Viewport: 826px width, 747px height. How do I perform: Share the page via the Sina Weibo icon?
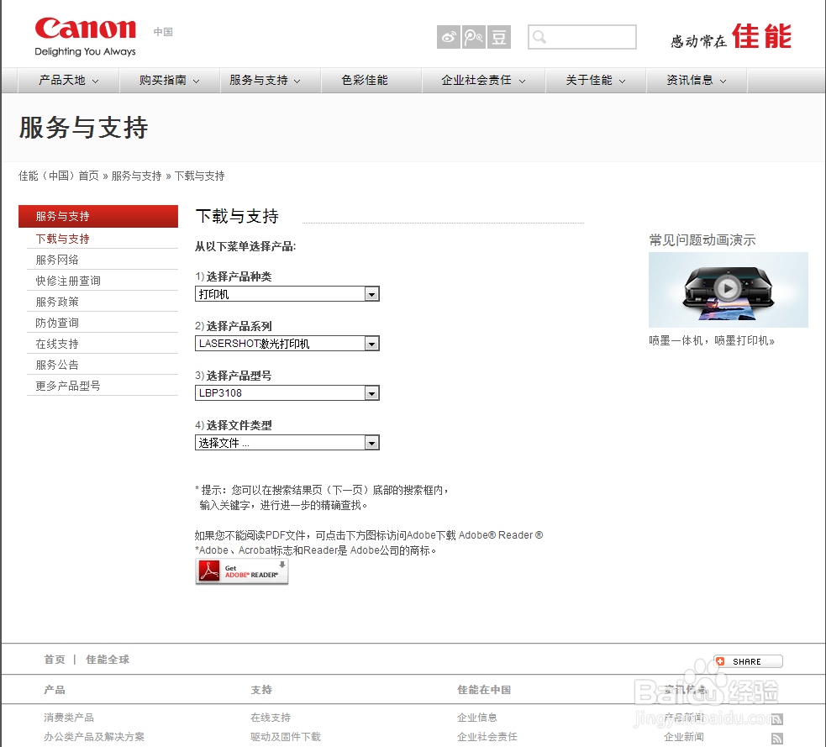click(449, 37)
